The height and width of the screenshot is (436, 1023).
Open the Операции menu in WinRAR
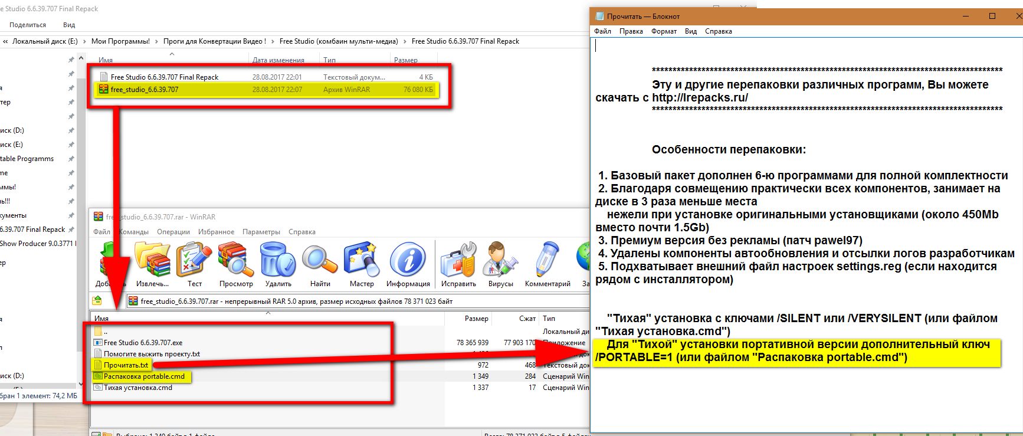click(x=173, y=232)
